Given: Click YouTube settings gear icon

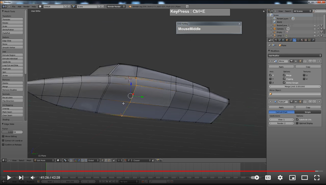Looking at the screenshot, I should (280, 178).
